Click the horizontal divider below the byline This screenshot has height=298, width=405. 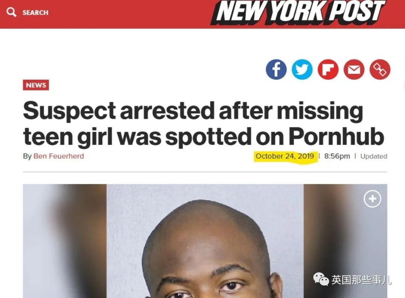point(205,171)
